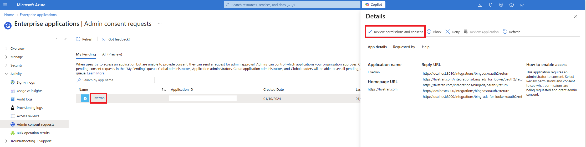This screenshot has width=586, height=147.
Task: Click the help question mark icon
Action: click(x=511, y=5)
